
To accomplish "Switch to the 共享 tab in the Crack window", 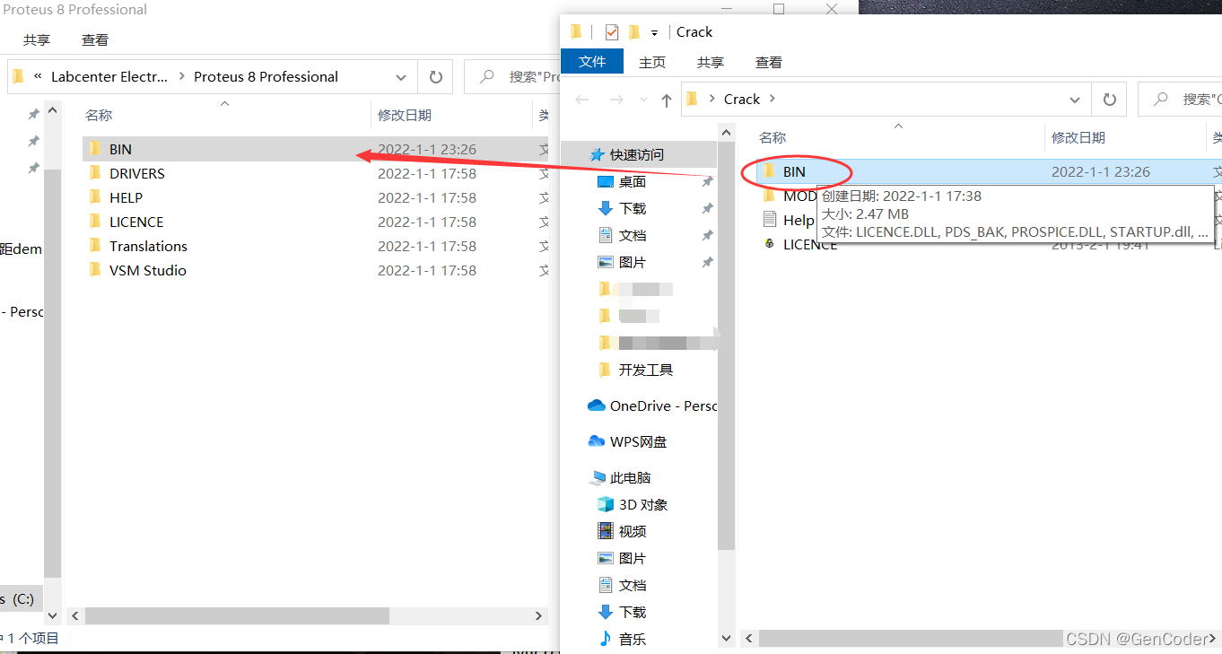I will [711, 62].
